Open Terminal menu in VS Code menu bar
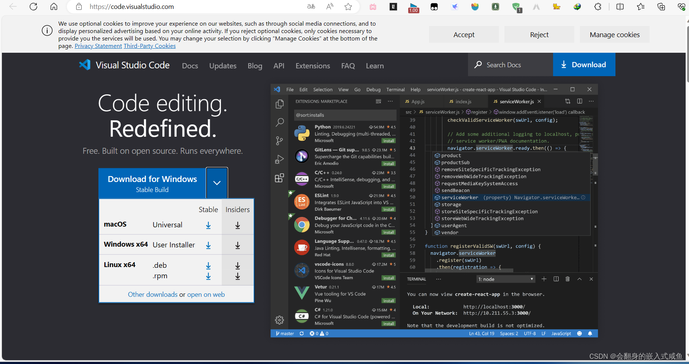 click(x=395, y=90)
